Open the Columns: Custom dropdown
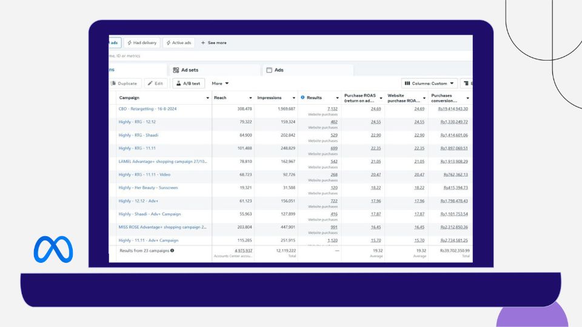Screen dimensions: 582x327 [428, 84]
